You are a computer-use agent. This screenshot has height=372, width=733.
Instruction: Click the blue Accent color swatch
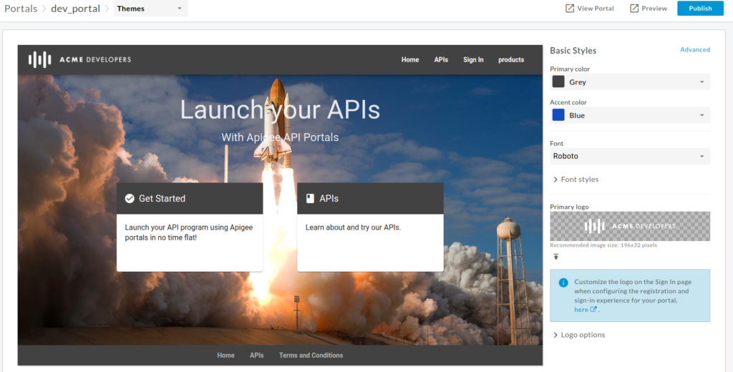click(x=558, y=115)
